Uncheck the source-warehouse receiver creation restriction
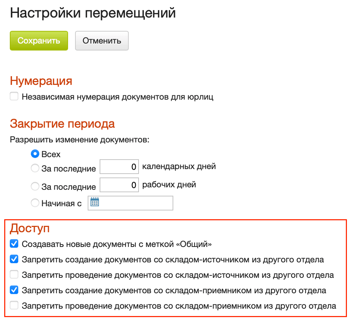The width and height of the screenshot is (362, 322). (14, 290)
